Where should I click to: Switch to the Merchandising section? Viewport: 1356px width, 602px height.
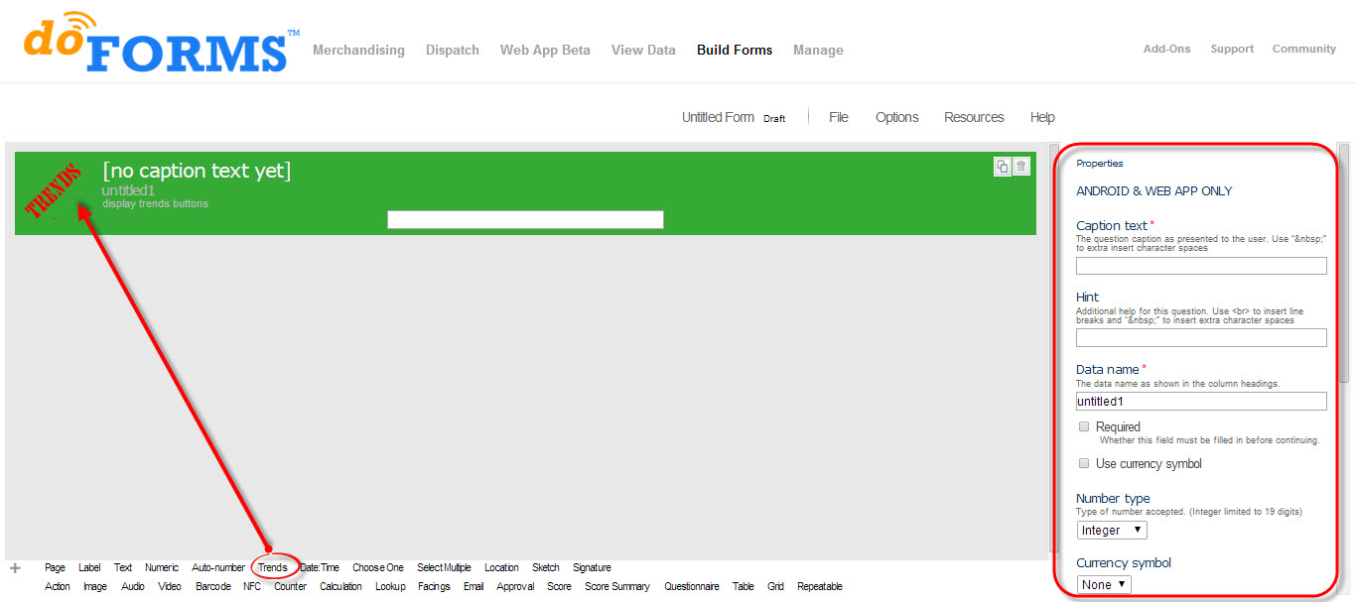[358, 50]
